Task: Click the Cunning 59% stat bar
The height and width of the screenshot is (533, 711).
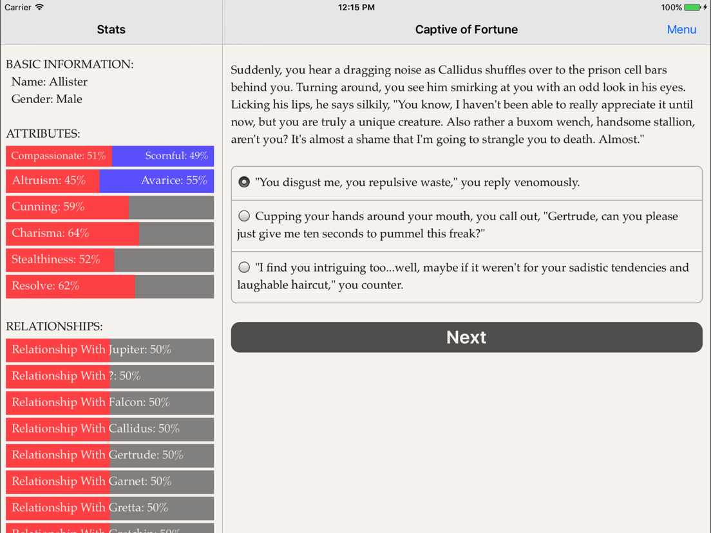Action: click(x=109, y=207)
